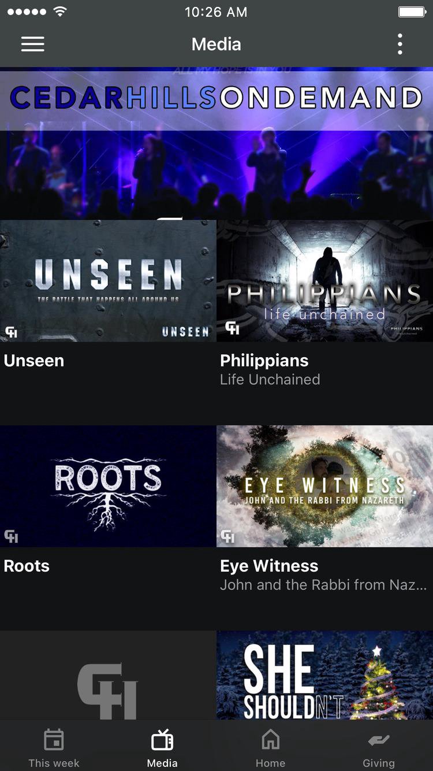Image resolution: width=433 pixels, height=771 pixels.
Task: Tap the Home house icon
Action: 270,739
